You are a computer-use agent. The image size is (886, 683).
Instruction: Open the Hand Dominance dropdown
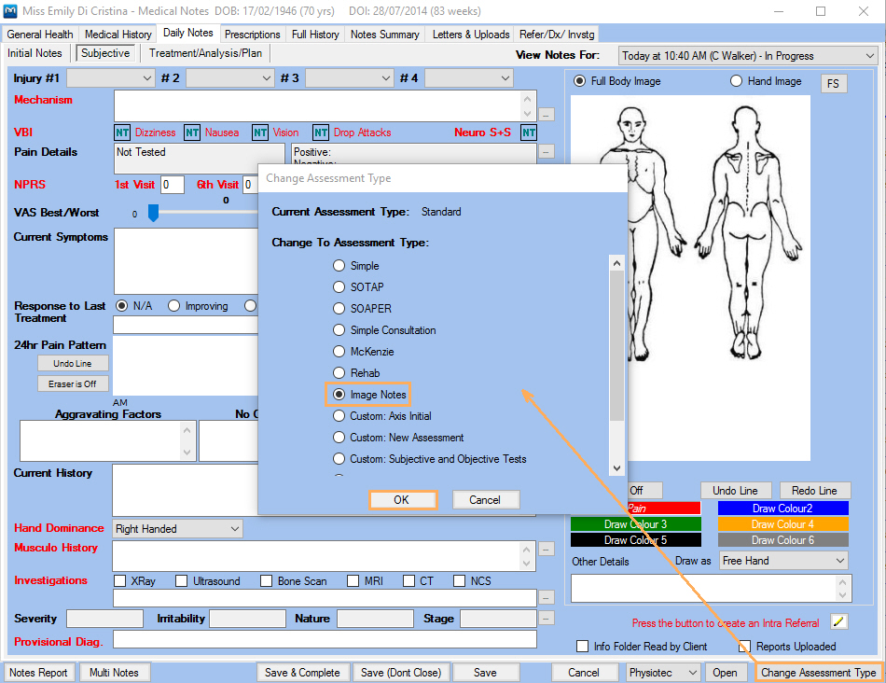177,529
